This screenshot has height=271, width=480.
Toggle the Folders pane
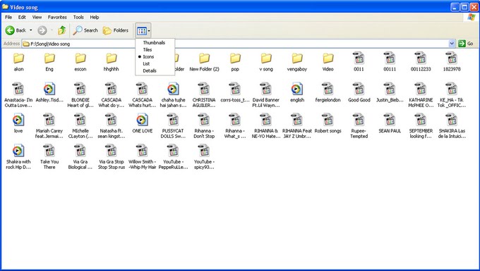[116, 30]
